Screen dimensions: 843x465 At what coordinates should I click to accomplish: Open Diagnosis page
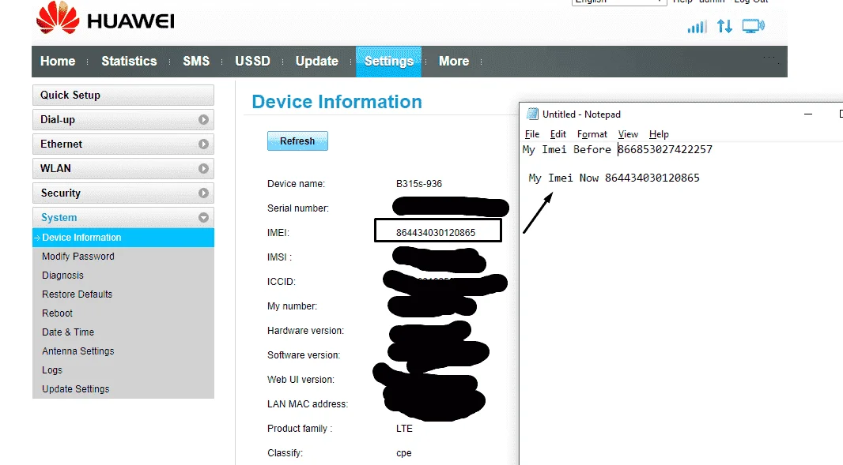[63, 276]
